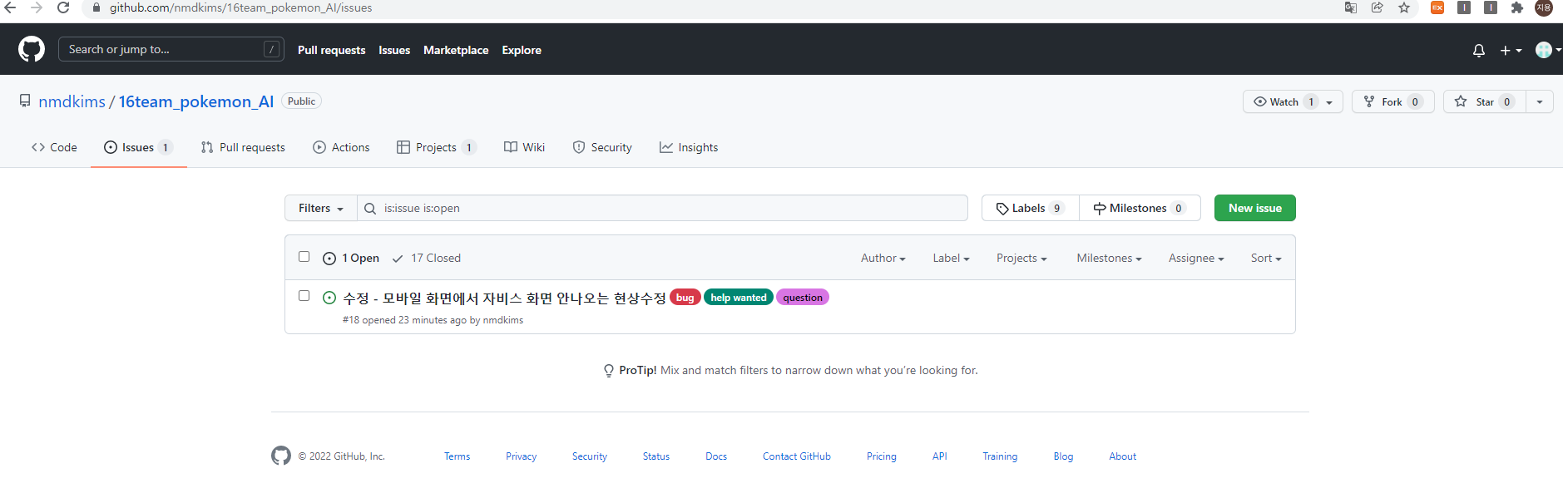The image size is (1563, 498).
Task: Open the Actions tab
Action: click(341, 147)
